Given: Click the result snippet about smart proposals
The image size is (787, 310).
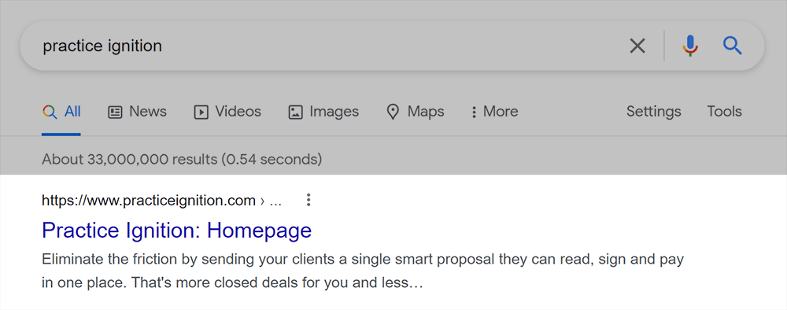Looking at the screenshot, I should 363,271.
